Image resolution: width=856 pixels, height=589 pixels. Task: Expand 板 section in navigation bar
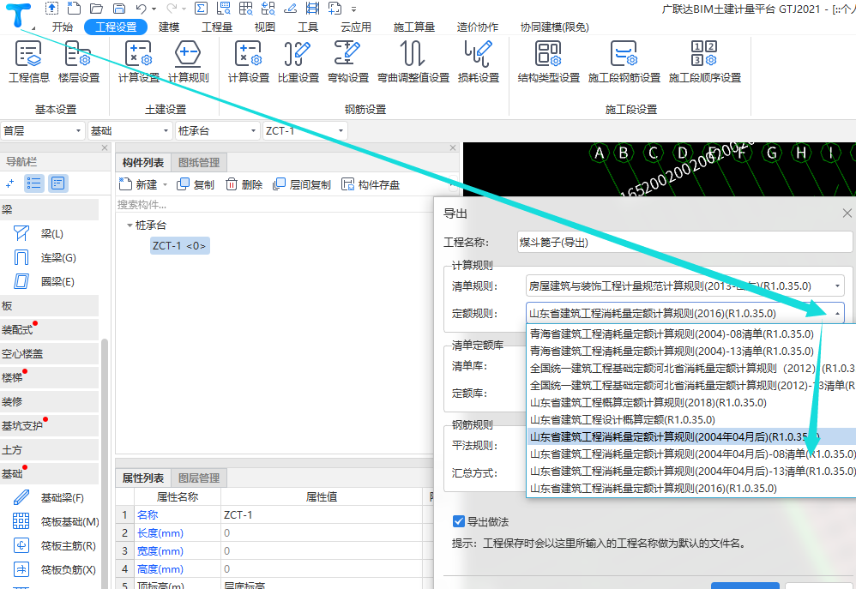[x=49, y=306]
